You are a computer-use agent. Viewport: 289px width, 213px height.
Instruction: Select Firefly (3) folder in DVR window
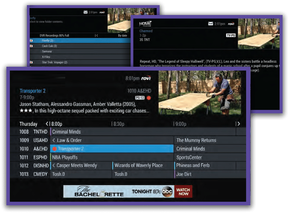[80, 41]
